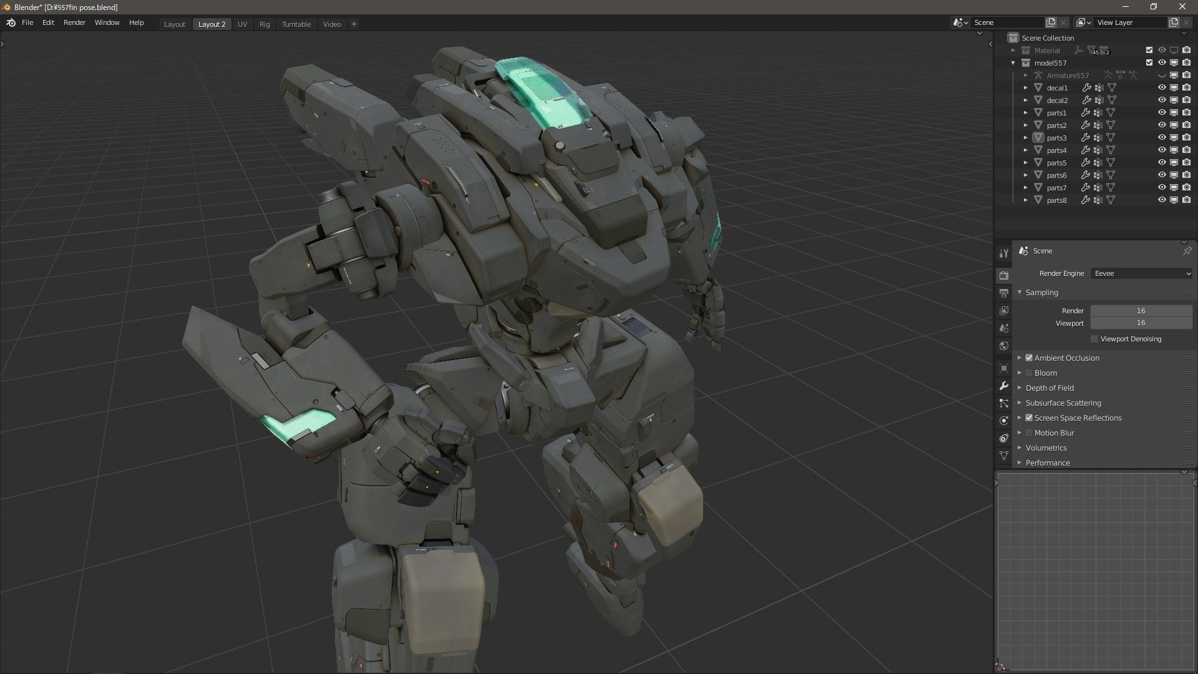
Task: Expand the parts4 object tree arrow
Action: click(1025, 150)
